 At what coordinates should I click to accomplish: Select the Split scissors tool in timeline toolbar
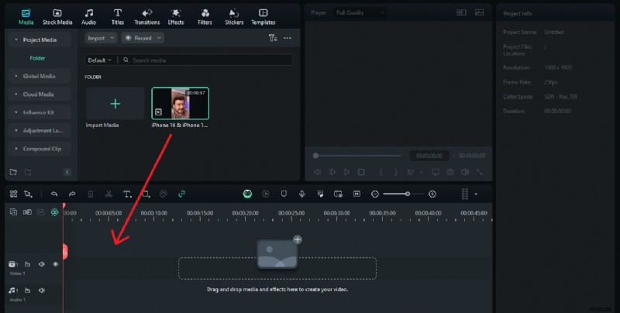point(108,194)
